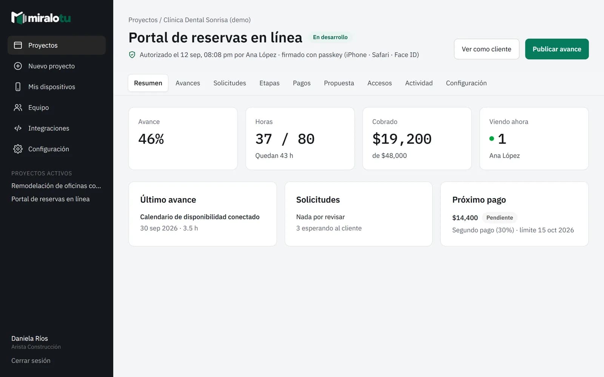Go to the Solicitudes tab
Image resolution: width=604 pixels, height=377 pixels.
pos(230,83)
